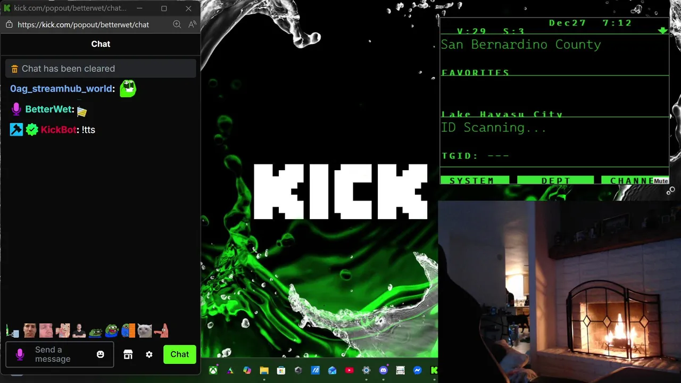Click inside Send a message field
The width and height of the screenshot is (681, 383).
(61, 354)
